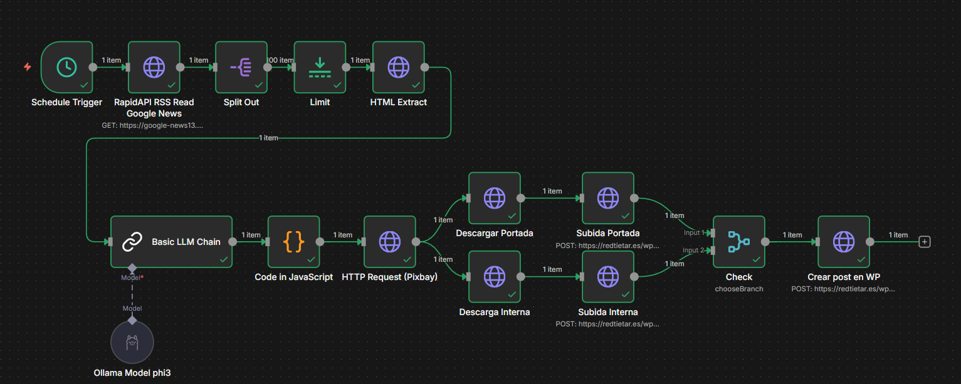The width and height of the screenshot is (961, 384).
Task: Open the Limit node
Action: 320,67
